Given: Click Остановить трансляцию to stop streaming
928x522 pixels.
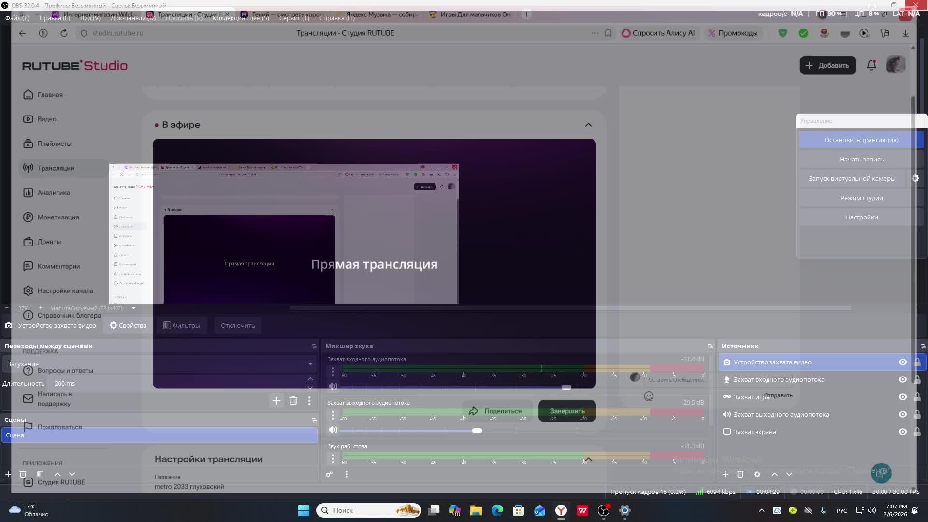Looking at the screenshot, I should pos(861,140).
